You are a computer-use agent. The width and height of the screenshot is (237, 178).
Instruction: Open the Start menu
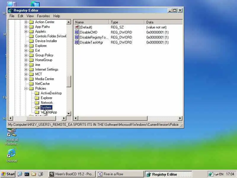pyautogui.click(x=8, y=174)
